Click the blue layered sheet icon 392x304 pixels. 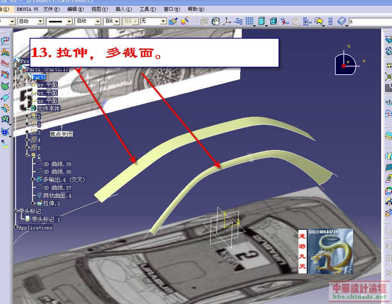click(342, 21)
